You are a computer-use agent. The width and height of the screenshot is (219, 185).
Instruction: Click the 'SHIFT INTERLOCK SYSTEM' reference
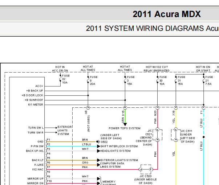[119, 146]
